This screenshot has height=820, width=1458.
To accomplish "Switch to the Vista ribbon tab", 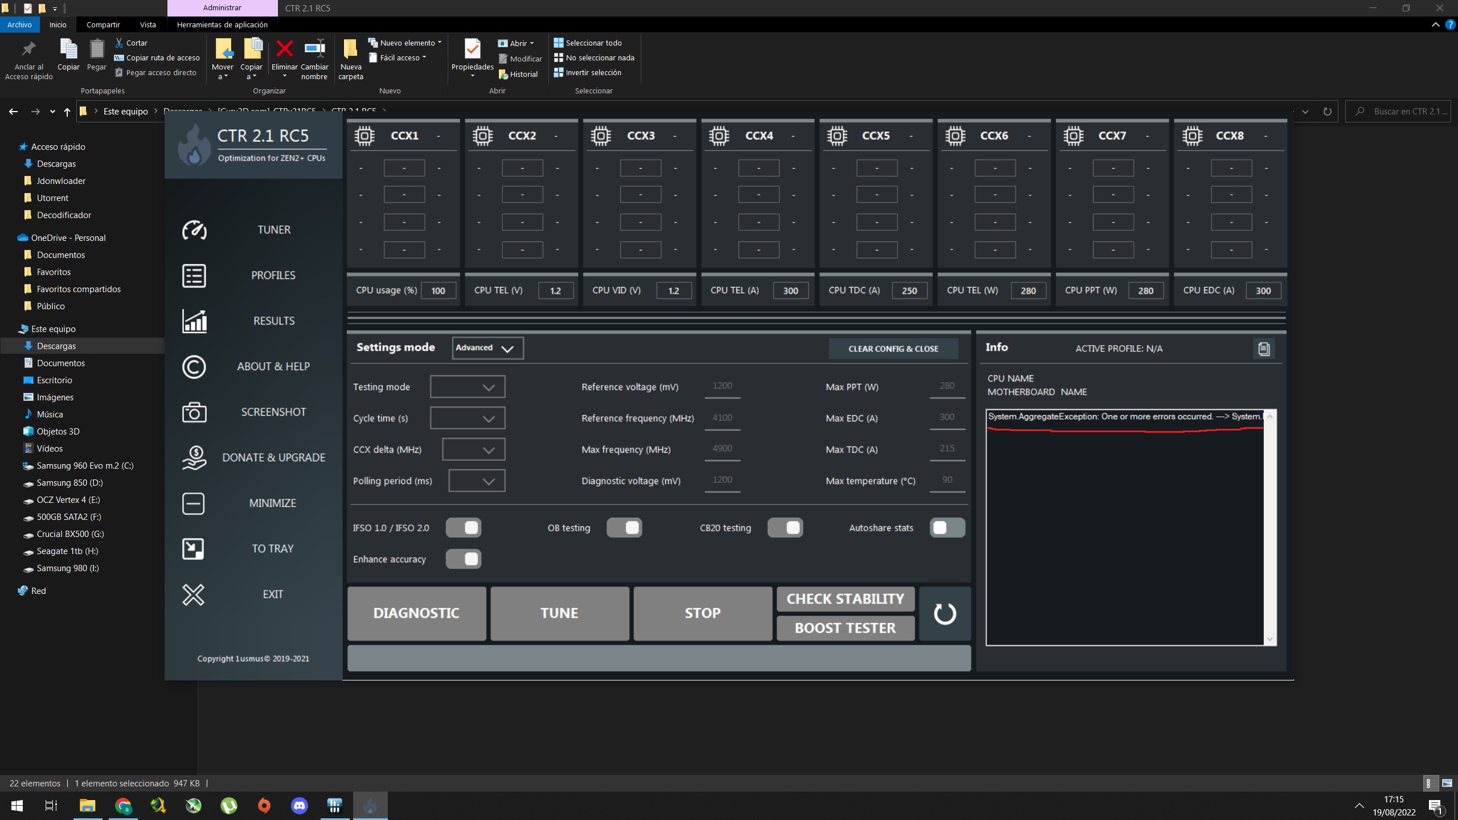I will pos(148,24).
